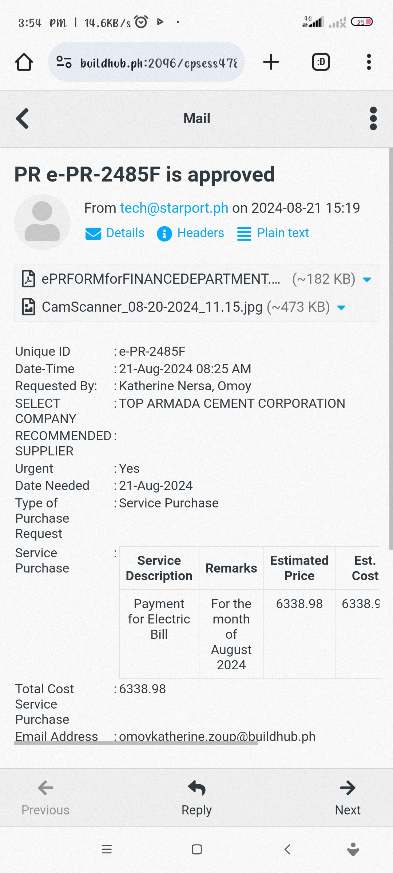This screenshot has height=873, width=393.
Task: Open the tab switcher icon
Action: (x=321, y=62)
